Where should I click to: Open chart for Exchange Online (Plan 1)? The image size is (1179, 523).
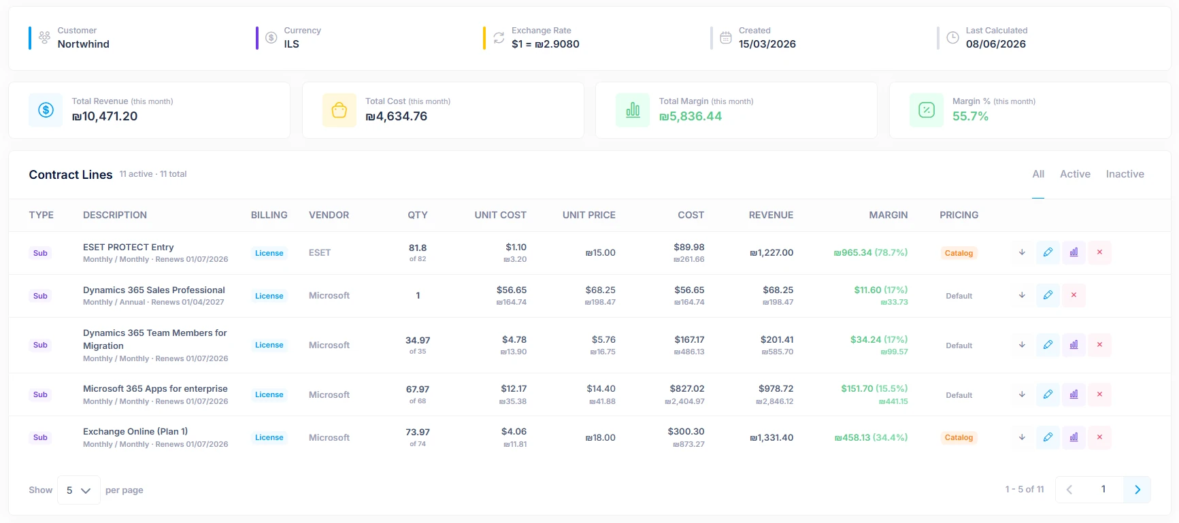coord(1074,437)
